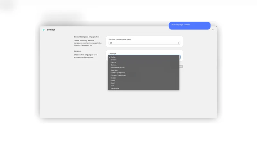Click the Language section heading on left
The width and height of the screenshot is (257, 144).
tap(77, 51)
